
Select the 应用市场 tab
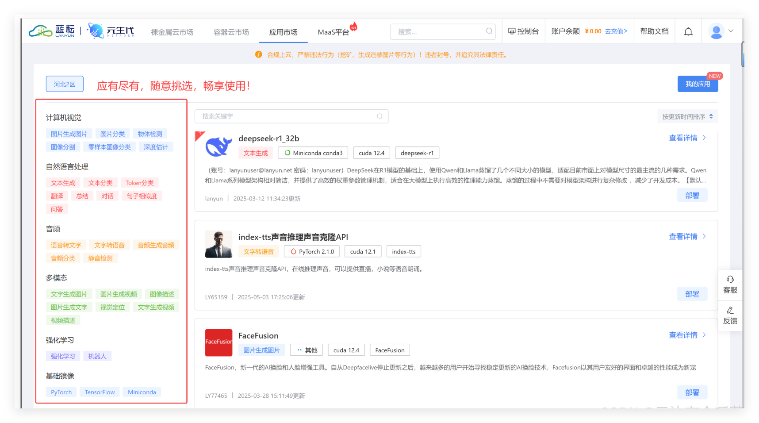284,32
